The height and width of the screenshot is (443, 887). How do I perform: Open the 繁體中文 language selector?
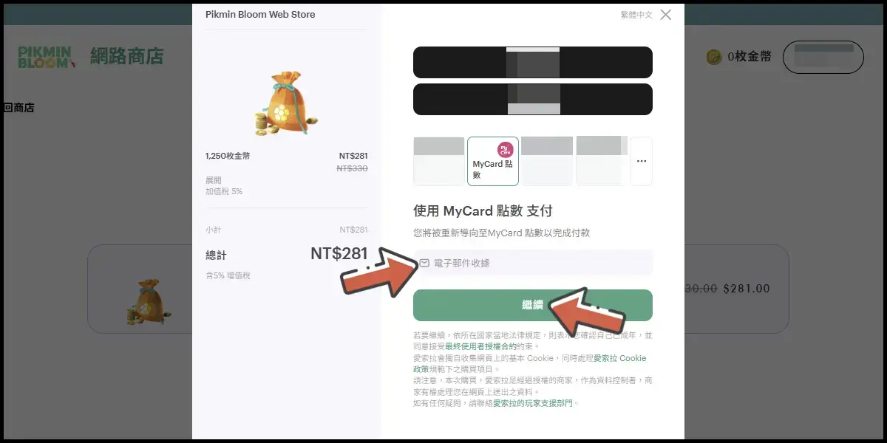[x=636, y=15]
